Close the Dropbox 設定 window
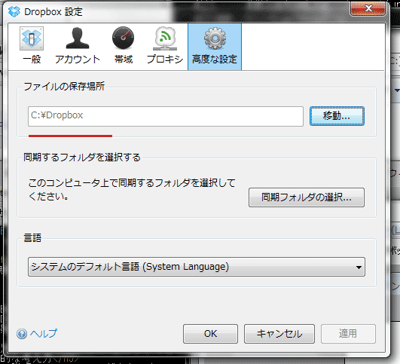 pyautogui.click(x=368, y=9)
